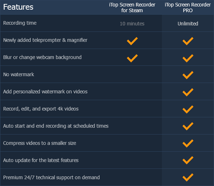Click the PRO checkmark for teleprompter & magnifier
Viewport: 214px width, 186px height.
point(188,41)
